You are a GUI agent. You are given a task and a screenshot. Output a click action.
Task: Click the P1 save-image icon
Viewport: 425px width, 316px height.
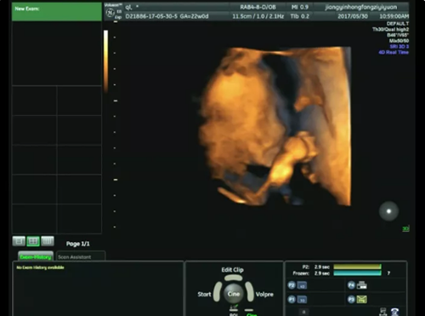[x=302, y=300]
